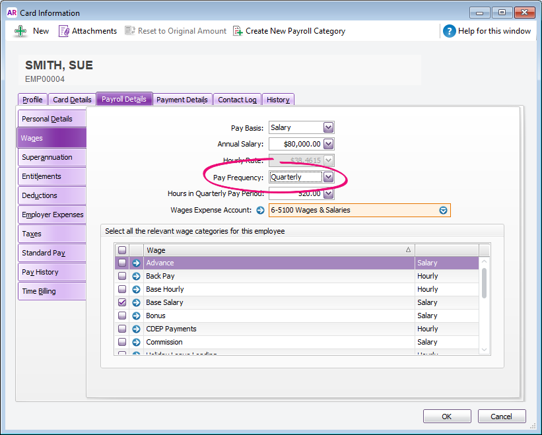Switch to the Payment Details tab

coord(182,100)
